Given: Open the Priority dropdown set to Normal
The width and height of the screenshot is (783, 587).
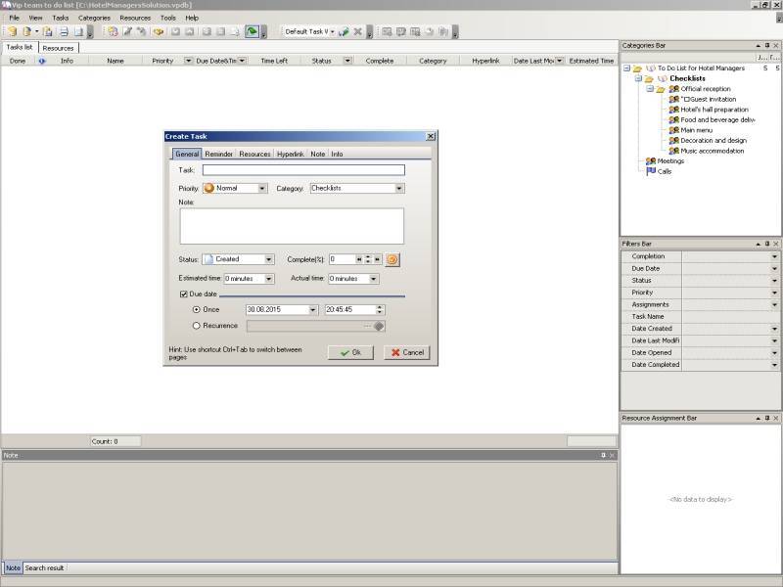Looking at the screenshot, I should point(262,188).
